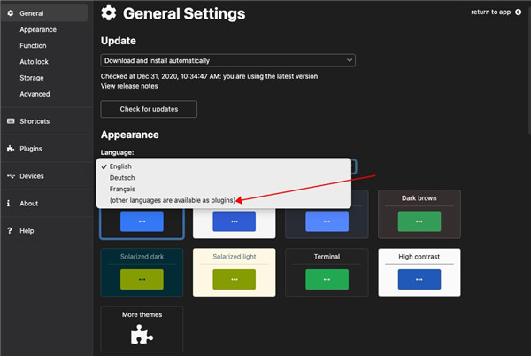Click the More themes puzzle icon
Image resolution: width=531 pixels, height=356 pixels.
pos(142,335)
